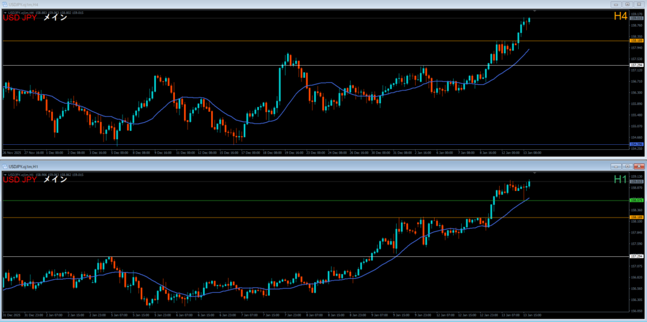Screen dimensions: 647x322
Task: Click the メイン text label in H1 chart
Action: (x=55, y=180)
